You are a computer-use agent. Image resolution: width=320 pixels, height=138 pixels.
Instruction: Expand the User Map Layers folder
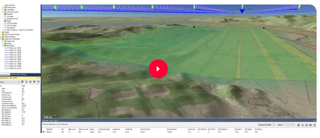coord(3,12)
